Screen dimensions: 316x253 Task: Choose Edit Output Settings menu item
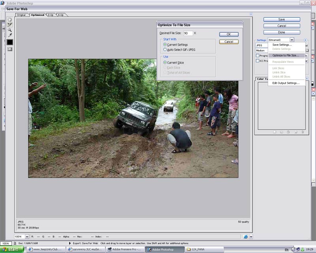tap(286, 83)
